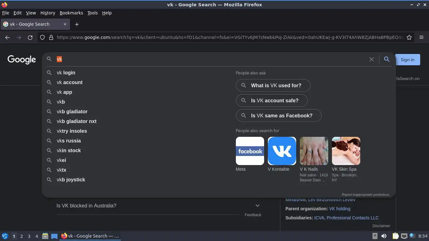Open V K Nails thumbnail

[314, 151]
